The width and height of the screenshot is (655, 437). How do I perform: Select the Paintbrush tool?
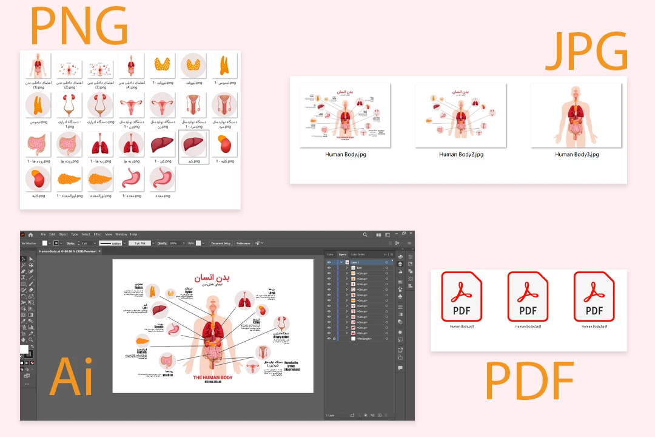tap(32, 283)
